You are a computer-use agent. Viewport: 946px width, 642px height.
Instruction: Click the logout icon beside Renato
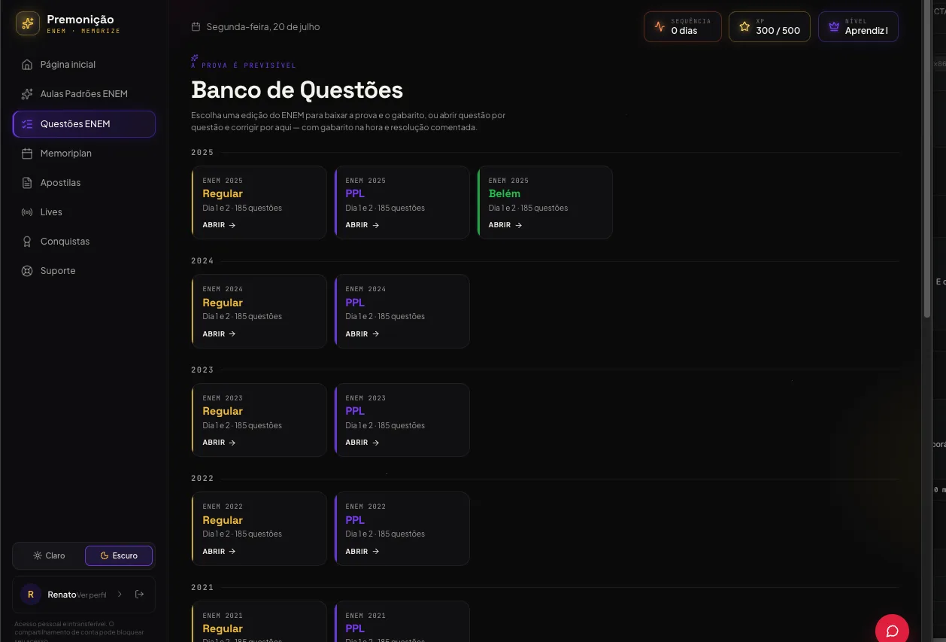tap(139, 595)
